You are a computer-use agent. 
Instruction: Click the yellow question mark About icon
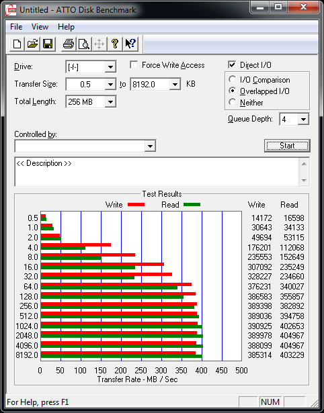[x=115, y=44]
